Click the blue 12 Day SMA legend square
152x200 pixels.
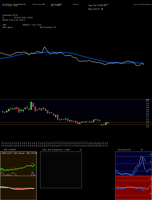(3, 5)
